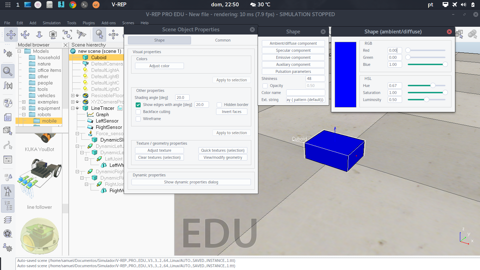
Task: Click the Quick textures (selection) button
Action: [x=223, y=150]
